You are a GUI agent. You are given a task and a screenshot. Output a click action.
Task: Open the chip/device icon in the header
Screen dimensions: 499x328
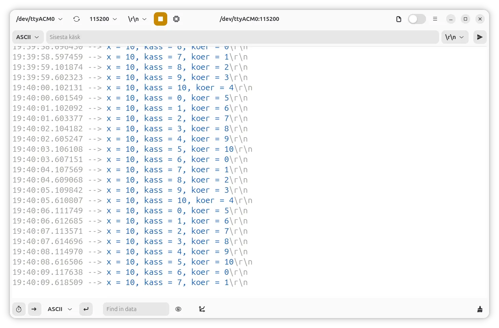[x=176, y=19]
